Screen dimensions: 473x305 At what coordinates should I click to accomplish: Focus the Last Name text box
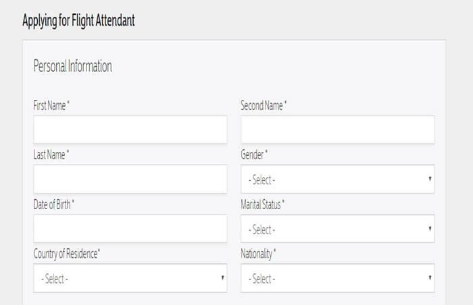[x=130, y=179]
